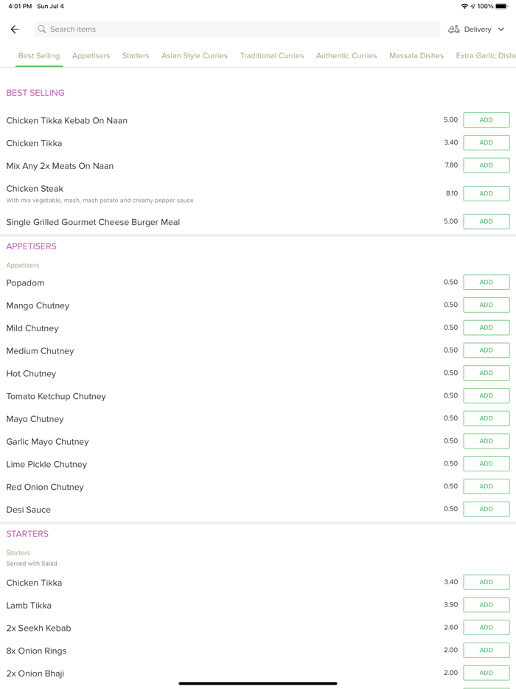The width and height of the screenshot is (516, 689).
Task: Select the Traditional Curries tab
Action: point(271,55)
